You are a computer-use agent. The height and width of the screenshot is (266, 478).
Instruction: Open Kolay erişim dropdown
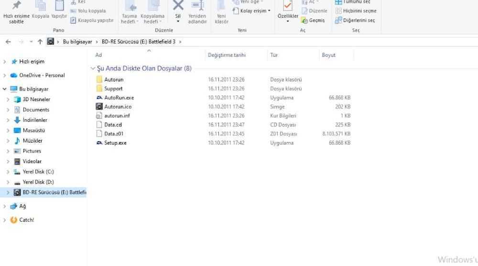pos(251,11)
